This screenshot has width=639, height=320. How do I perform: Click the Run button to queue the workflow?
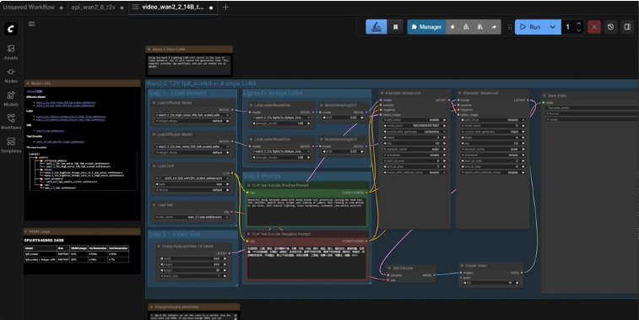click(x=530, y=27)
